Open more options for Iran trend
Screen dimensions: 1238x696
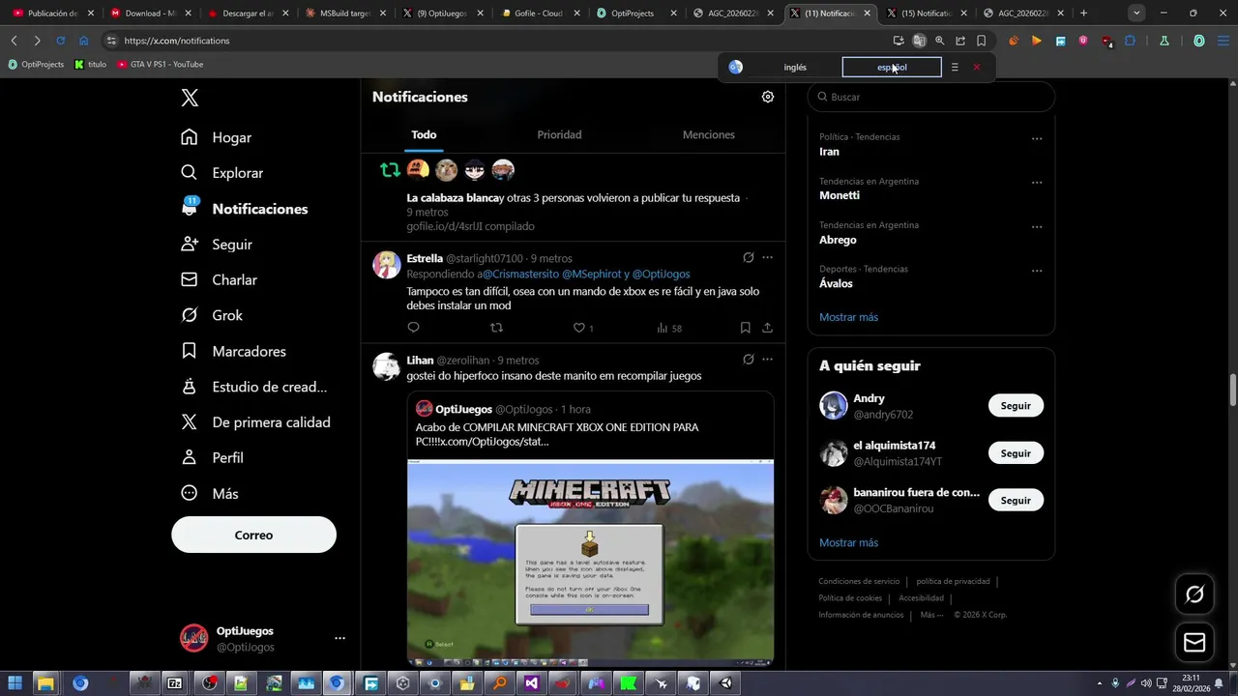click(x=1037, y=138)
